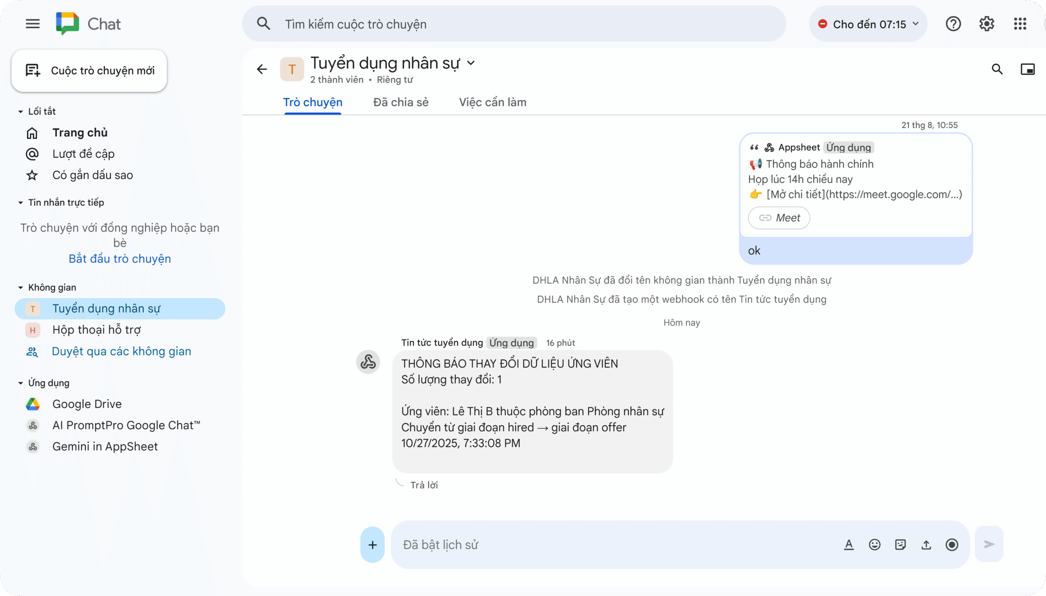Collapse the Ứng dụng section
This screenshot has width=1046, height=596.
pos(20,383)
